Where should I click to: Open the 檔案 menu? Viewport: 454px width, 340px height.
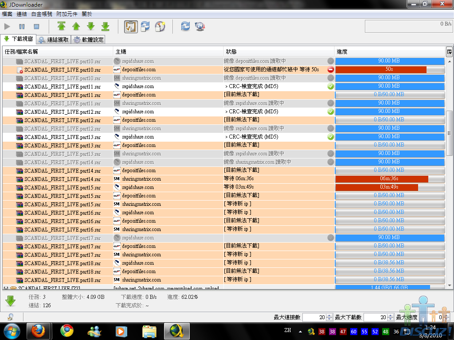point(7,14)
